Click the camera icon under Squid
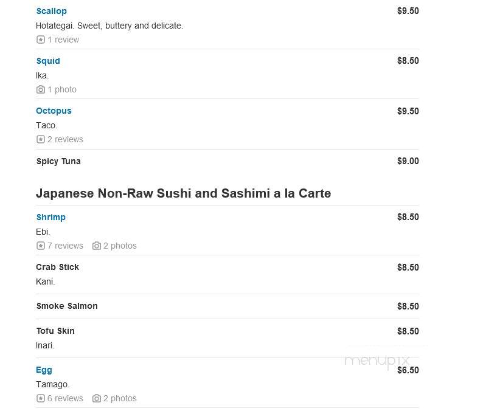Screen dimensions: 486x411 coord(41,89)
